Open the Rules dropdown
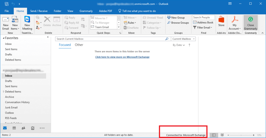 (x=130, y=23)
